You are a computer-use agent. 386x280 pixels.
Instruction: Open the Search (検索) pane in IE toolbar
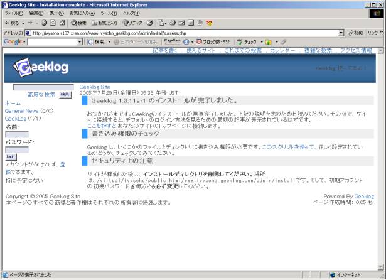tap(78, 23)
